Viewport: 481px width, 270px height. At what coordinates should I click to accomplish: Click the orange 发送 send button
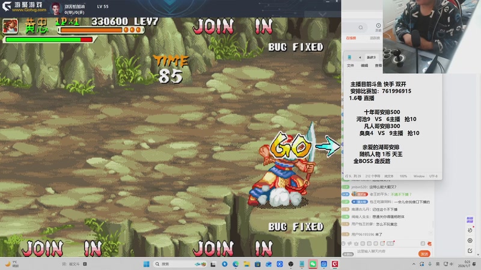pos(424,254)
